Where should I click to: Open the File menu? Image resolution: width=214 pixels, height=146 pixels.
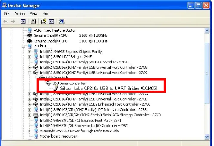pos(6,14)
